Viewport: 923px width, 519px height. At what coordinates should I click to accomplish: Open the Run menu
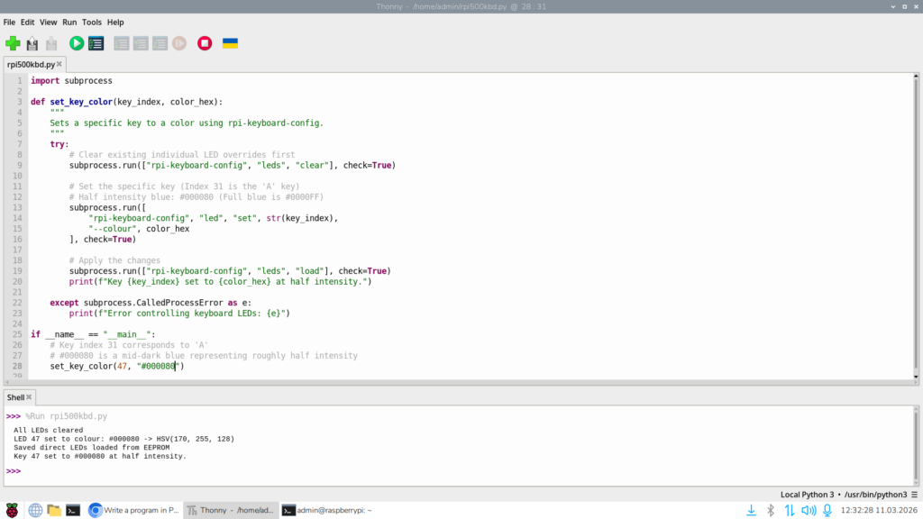[69, 22]
